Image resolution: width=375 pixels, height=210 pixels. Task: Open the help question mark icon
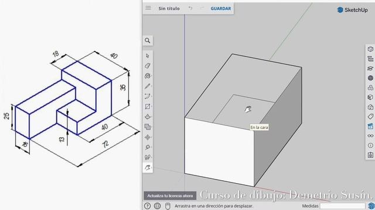click(147, 206)
